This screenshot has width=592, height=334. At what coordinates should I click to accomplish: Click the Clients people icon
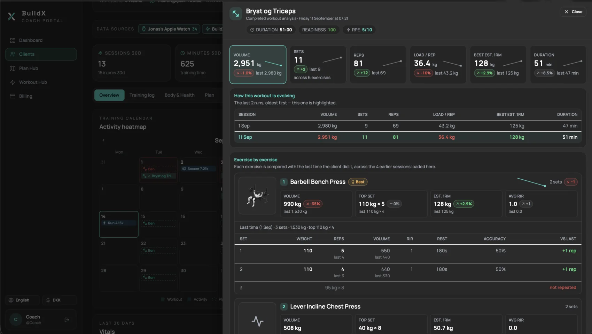pos(13,54)
